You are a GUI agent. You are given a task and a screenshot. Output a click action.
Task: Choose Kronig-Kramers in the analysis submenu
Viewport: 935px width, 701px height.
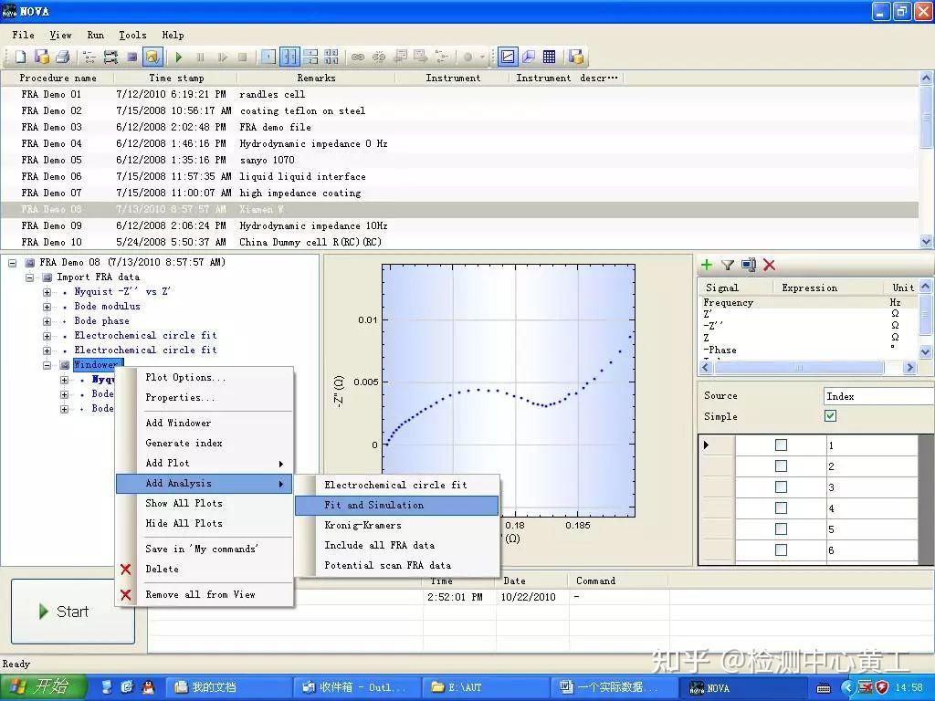click(x=362, y=525)
